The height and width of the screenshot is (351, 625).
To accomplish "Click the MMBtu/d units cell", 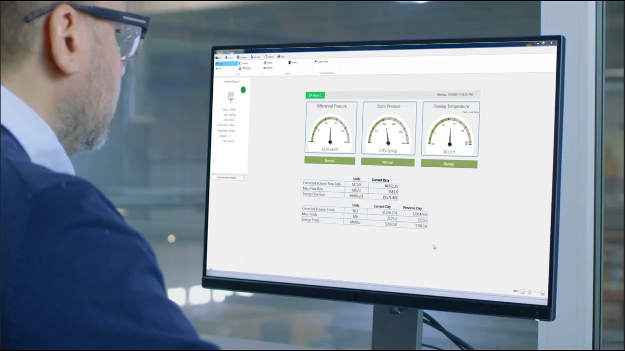I will pyautogui.click(x=356, y=195).
